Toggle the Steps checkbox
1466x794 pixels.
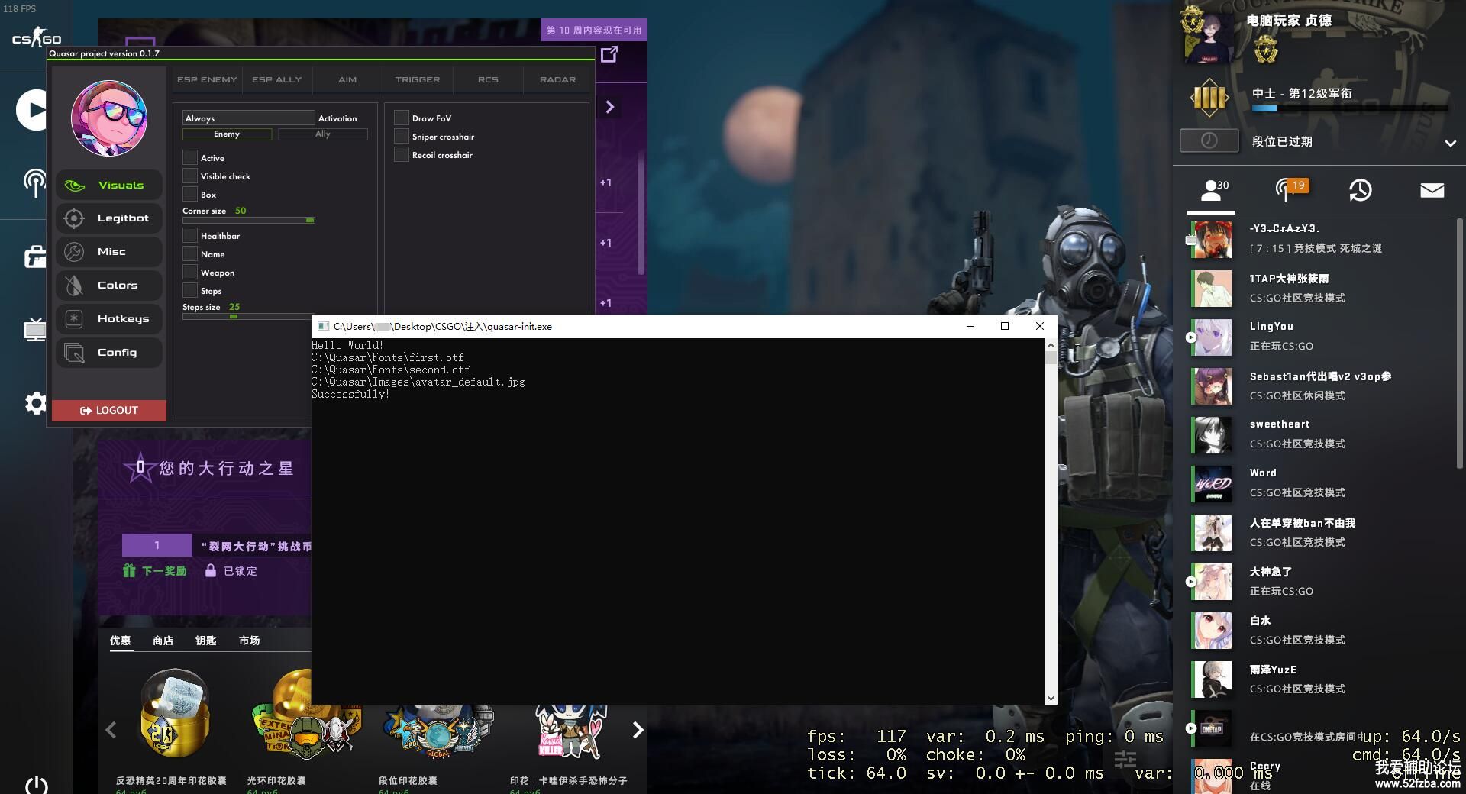190,290
